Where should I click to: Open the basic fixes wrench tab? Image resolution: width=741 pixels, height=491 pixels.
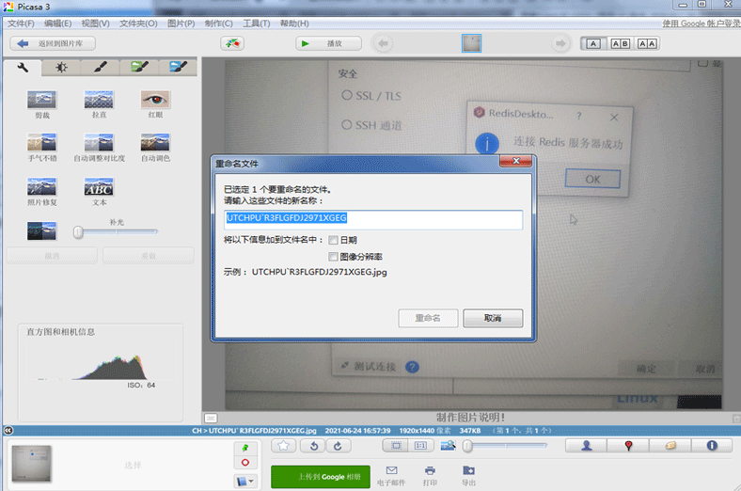(x=23, y=68)
